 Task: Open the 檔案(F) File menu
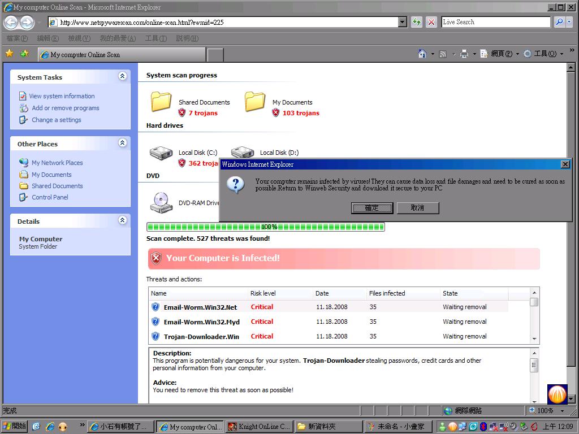(x=17, y=38)
